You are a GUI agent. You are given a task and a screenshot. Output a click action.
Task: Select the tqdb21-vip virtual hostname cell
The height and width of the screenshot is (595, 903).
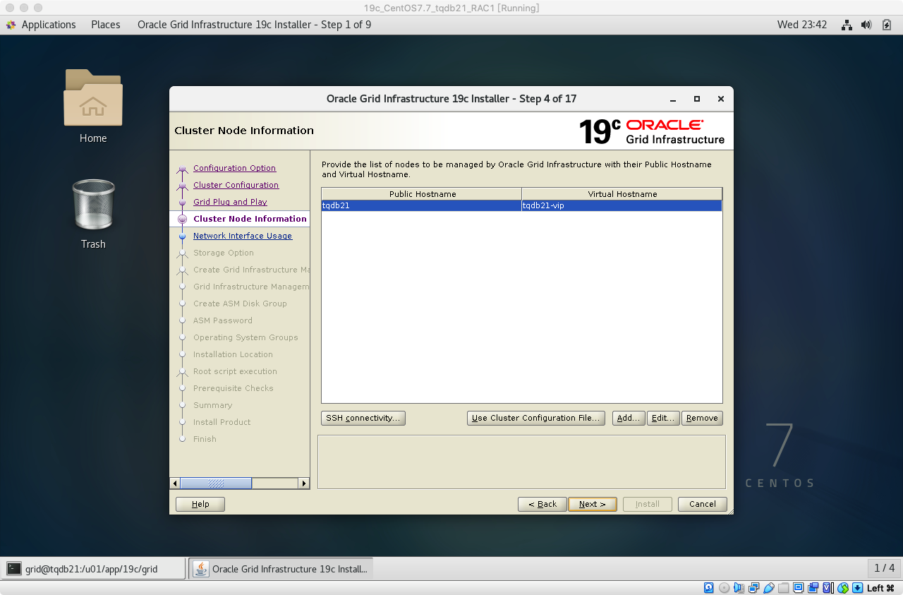coord(622,205)
